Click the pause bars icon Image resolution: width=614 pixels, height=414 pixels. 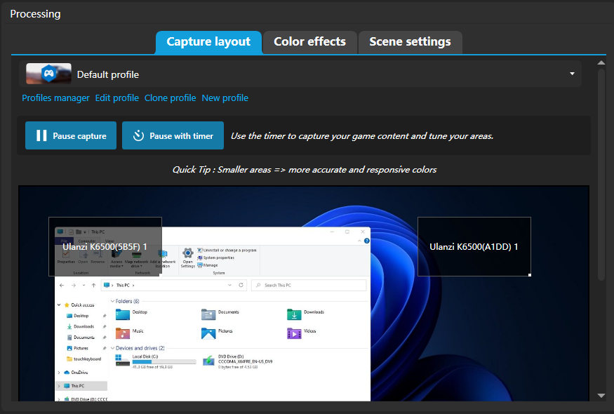coord(41,135)
